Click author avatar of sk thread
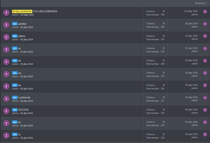Image resolution: width=210 pixels, height=143 pixels. (x=6, y=123)
